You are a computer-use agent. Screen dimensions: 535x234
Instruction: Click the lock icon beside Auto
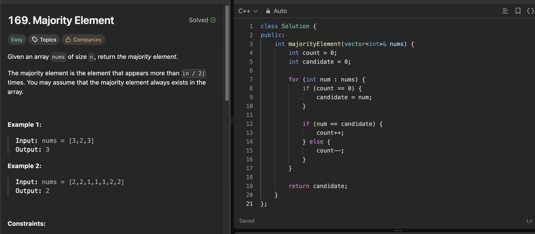point(268,11)
